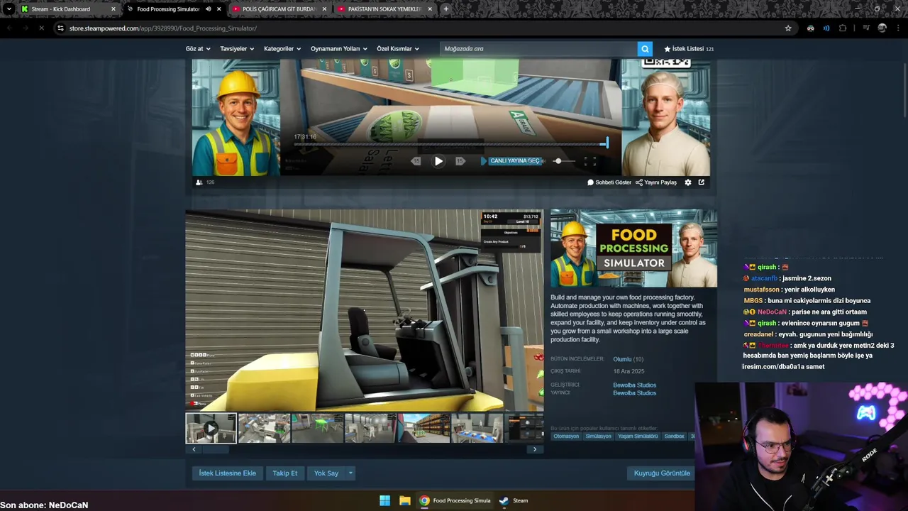Ignore the game with Yok Say
This screenshot has height=511, width=908.
326,473
